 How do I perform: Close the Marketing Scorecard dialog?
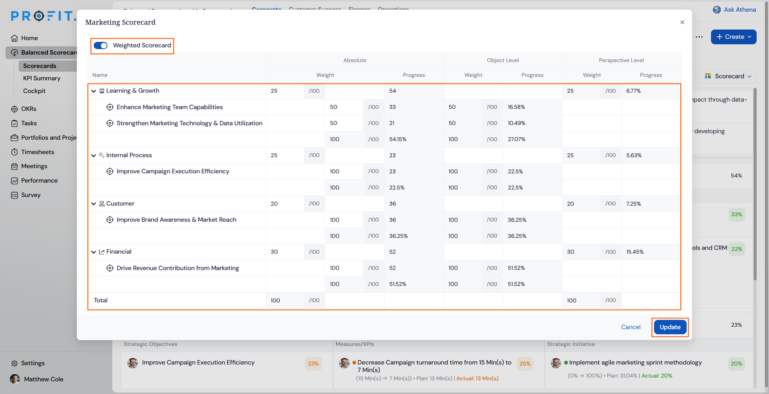(x=682, y=22)
